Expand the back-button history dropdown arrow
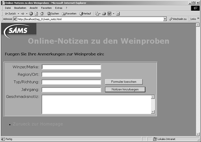 click(18, 14)
